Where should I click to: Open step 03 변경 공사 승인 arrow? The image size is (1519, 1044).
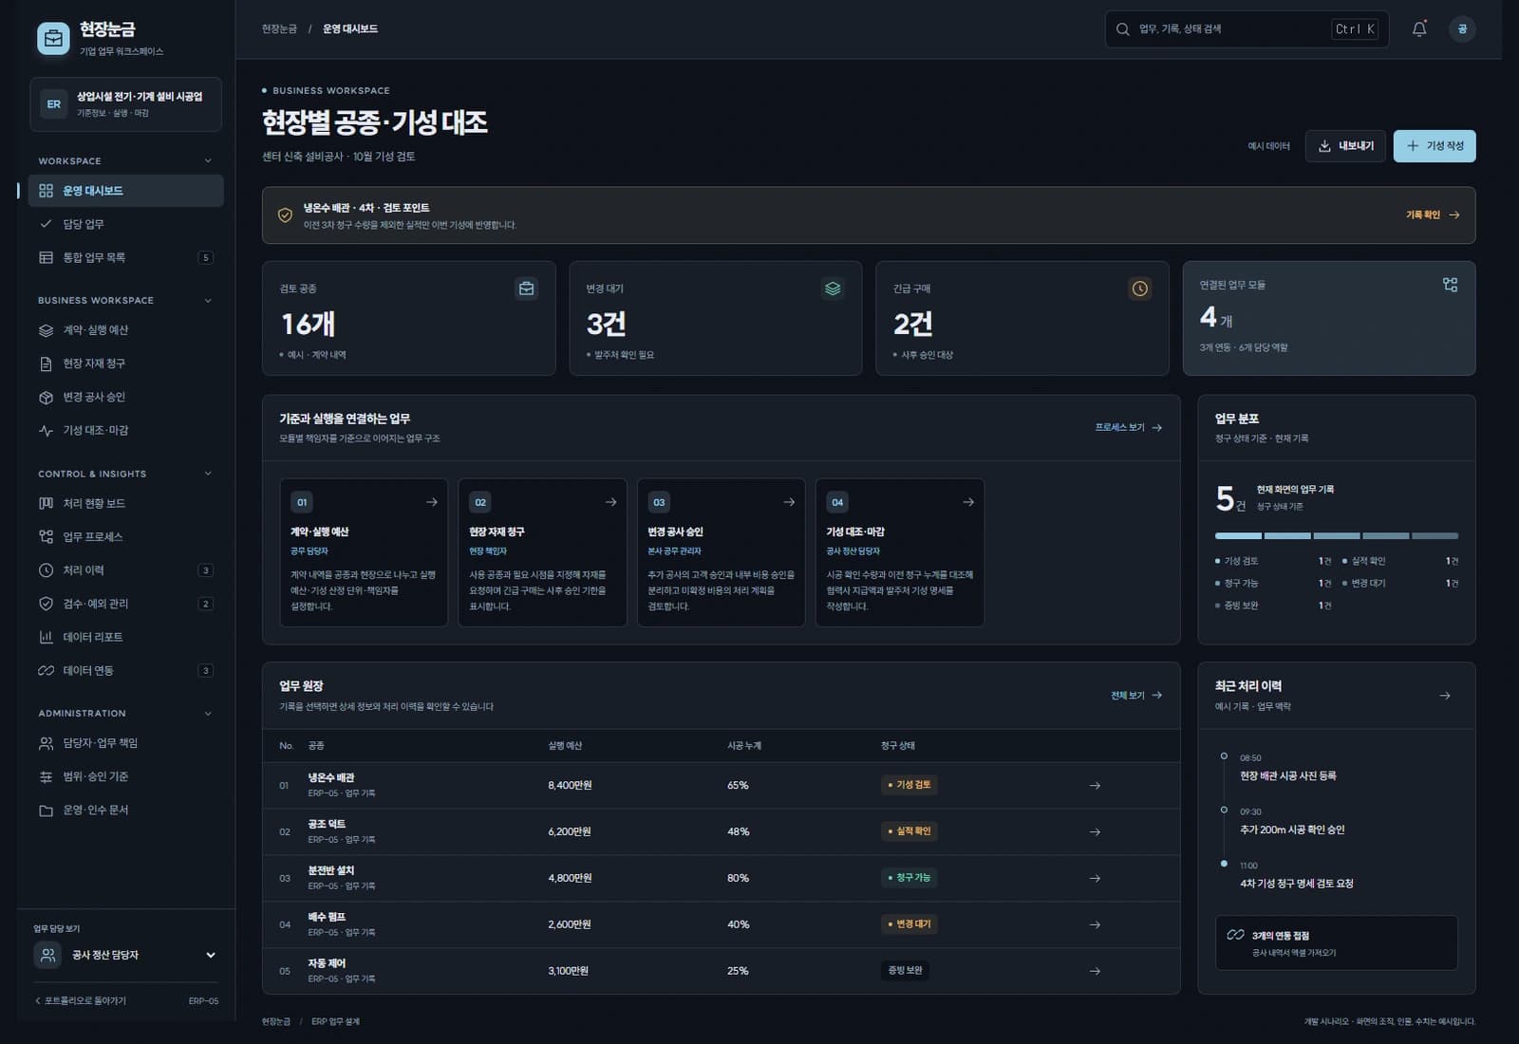click(x=789, y=502)
